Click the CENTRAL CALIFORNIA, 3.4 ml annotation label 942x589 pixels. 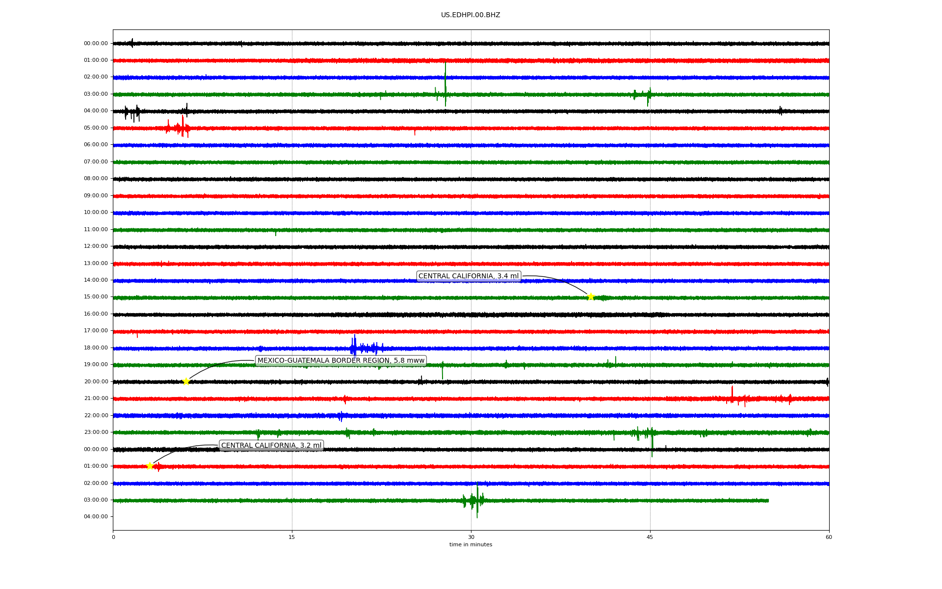[x=468, y=276]
